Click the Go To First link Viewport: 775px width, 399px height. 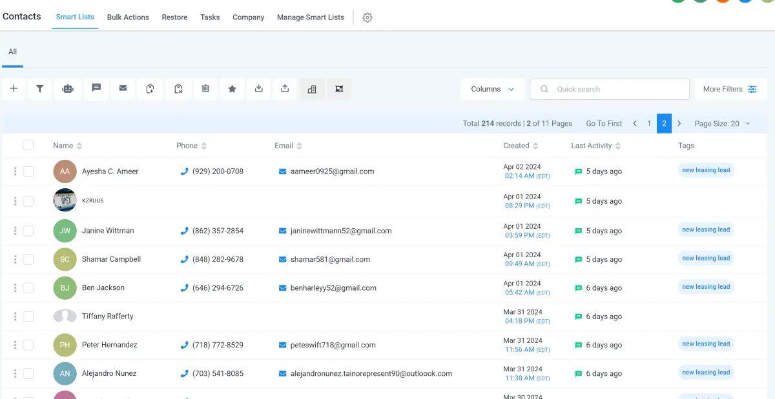[604, 124]
